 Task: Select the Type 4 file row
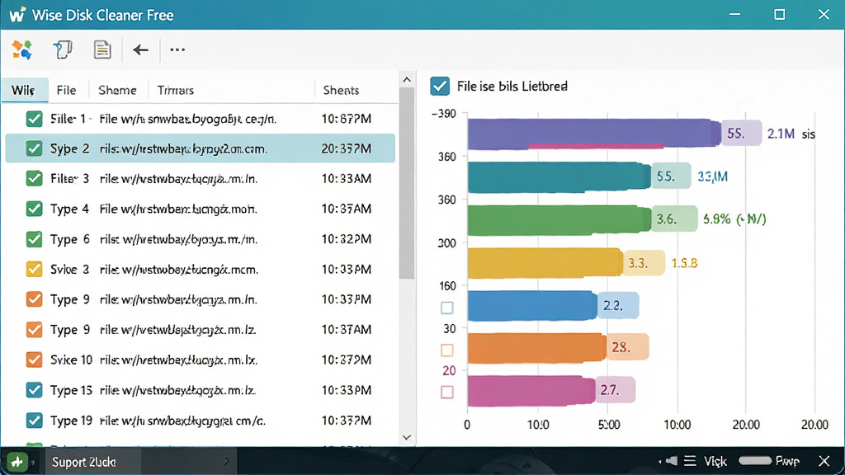point(200,209)
